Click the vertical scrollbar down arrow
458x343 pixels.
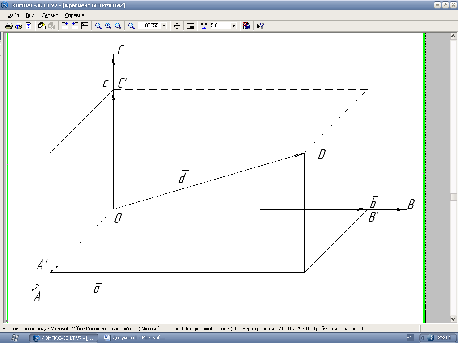(x=454, y=319)
